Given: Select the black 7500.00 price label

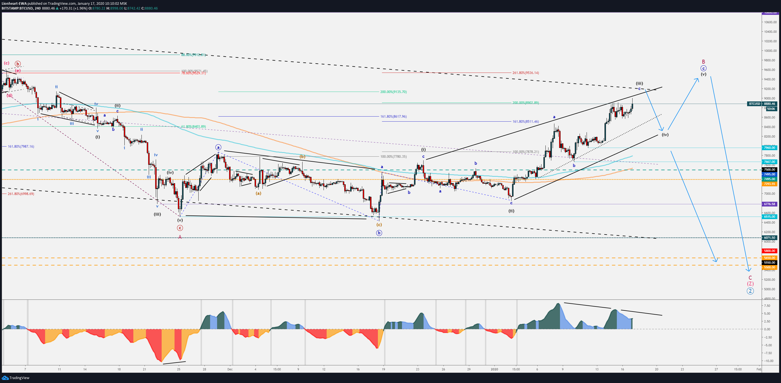Looking at the screenshot, I should point(770,170).
